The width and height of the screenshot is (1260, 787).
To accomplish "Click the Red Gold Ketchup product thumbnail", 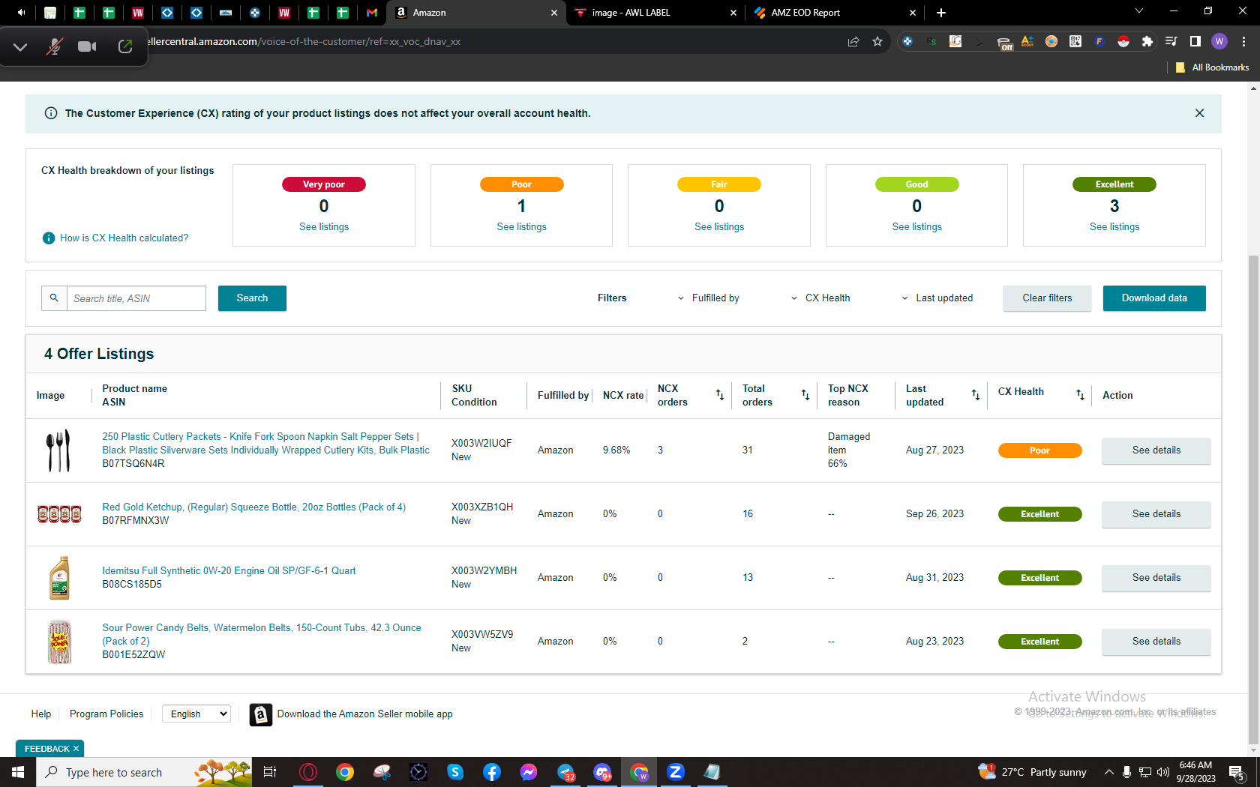I will (59, 514).
